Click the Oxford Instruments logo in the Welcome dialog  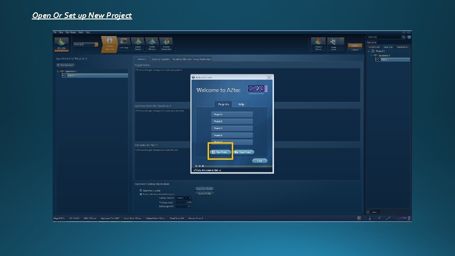pos(257,90)
